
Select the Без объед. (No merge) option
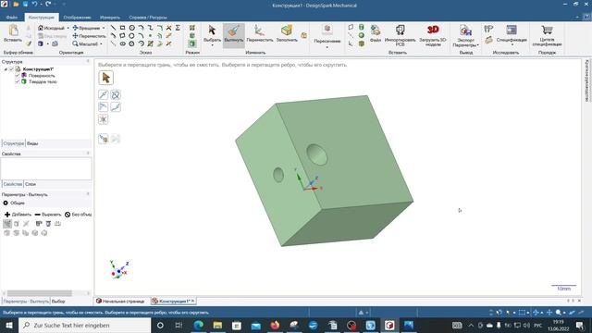tap(78, 215)
